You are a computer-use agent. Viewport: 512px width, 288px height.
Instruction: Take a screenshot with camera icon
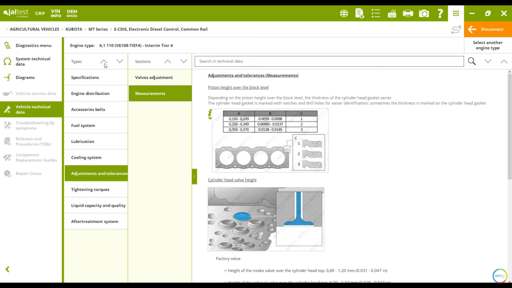point(424,13)
